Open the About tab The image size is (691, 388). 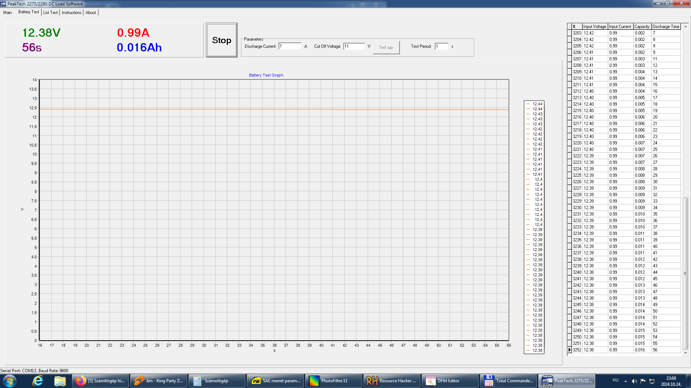pyautogui.click(x=91, y=13)
